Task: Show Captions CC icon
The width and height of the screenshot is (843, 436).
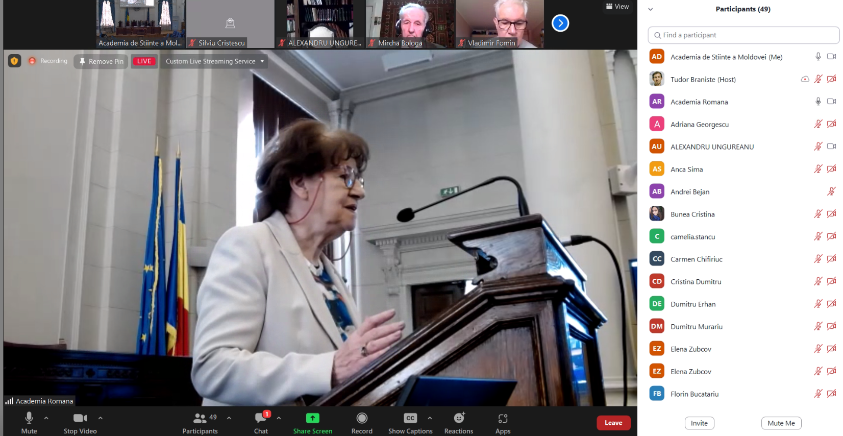Action: click(410, 418)
